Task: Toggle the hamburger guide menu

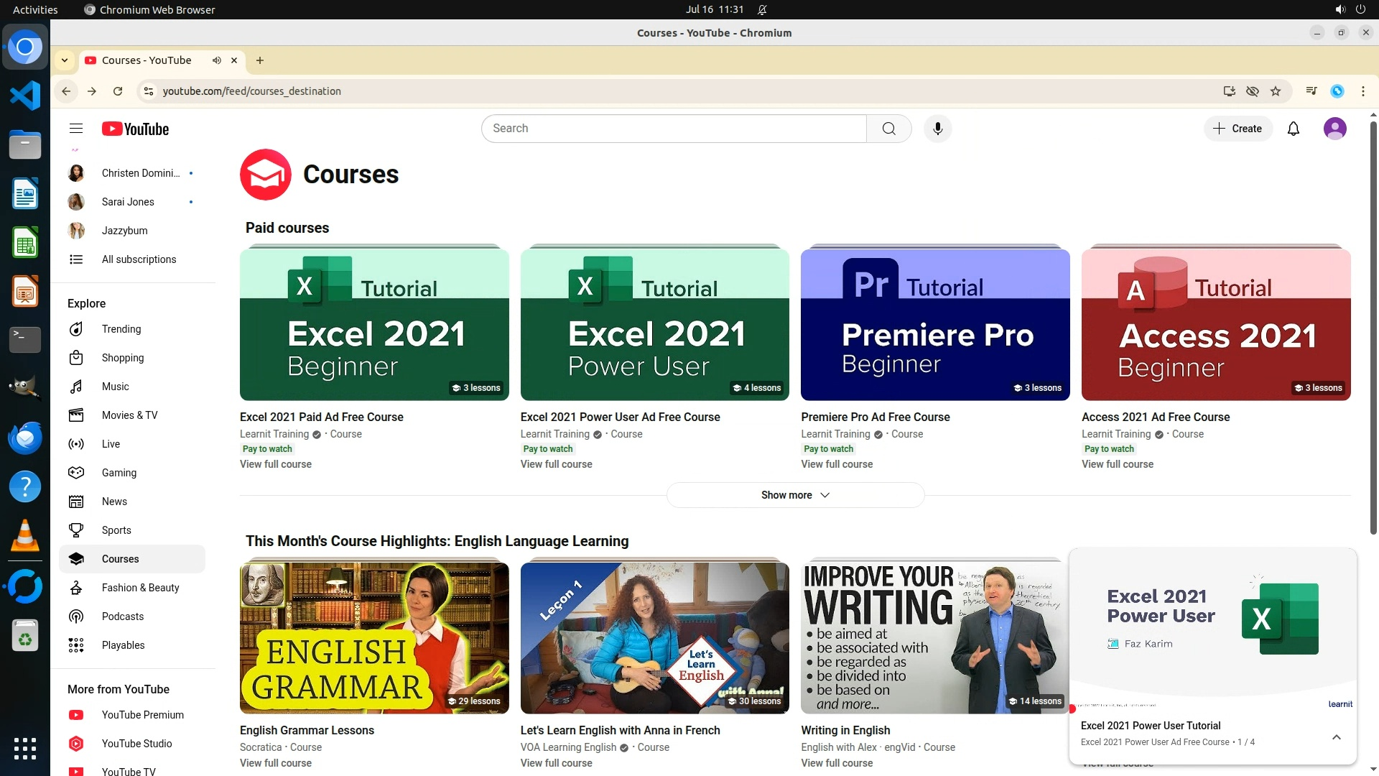Action: point(76,129)
